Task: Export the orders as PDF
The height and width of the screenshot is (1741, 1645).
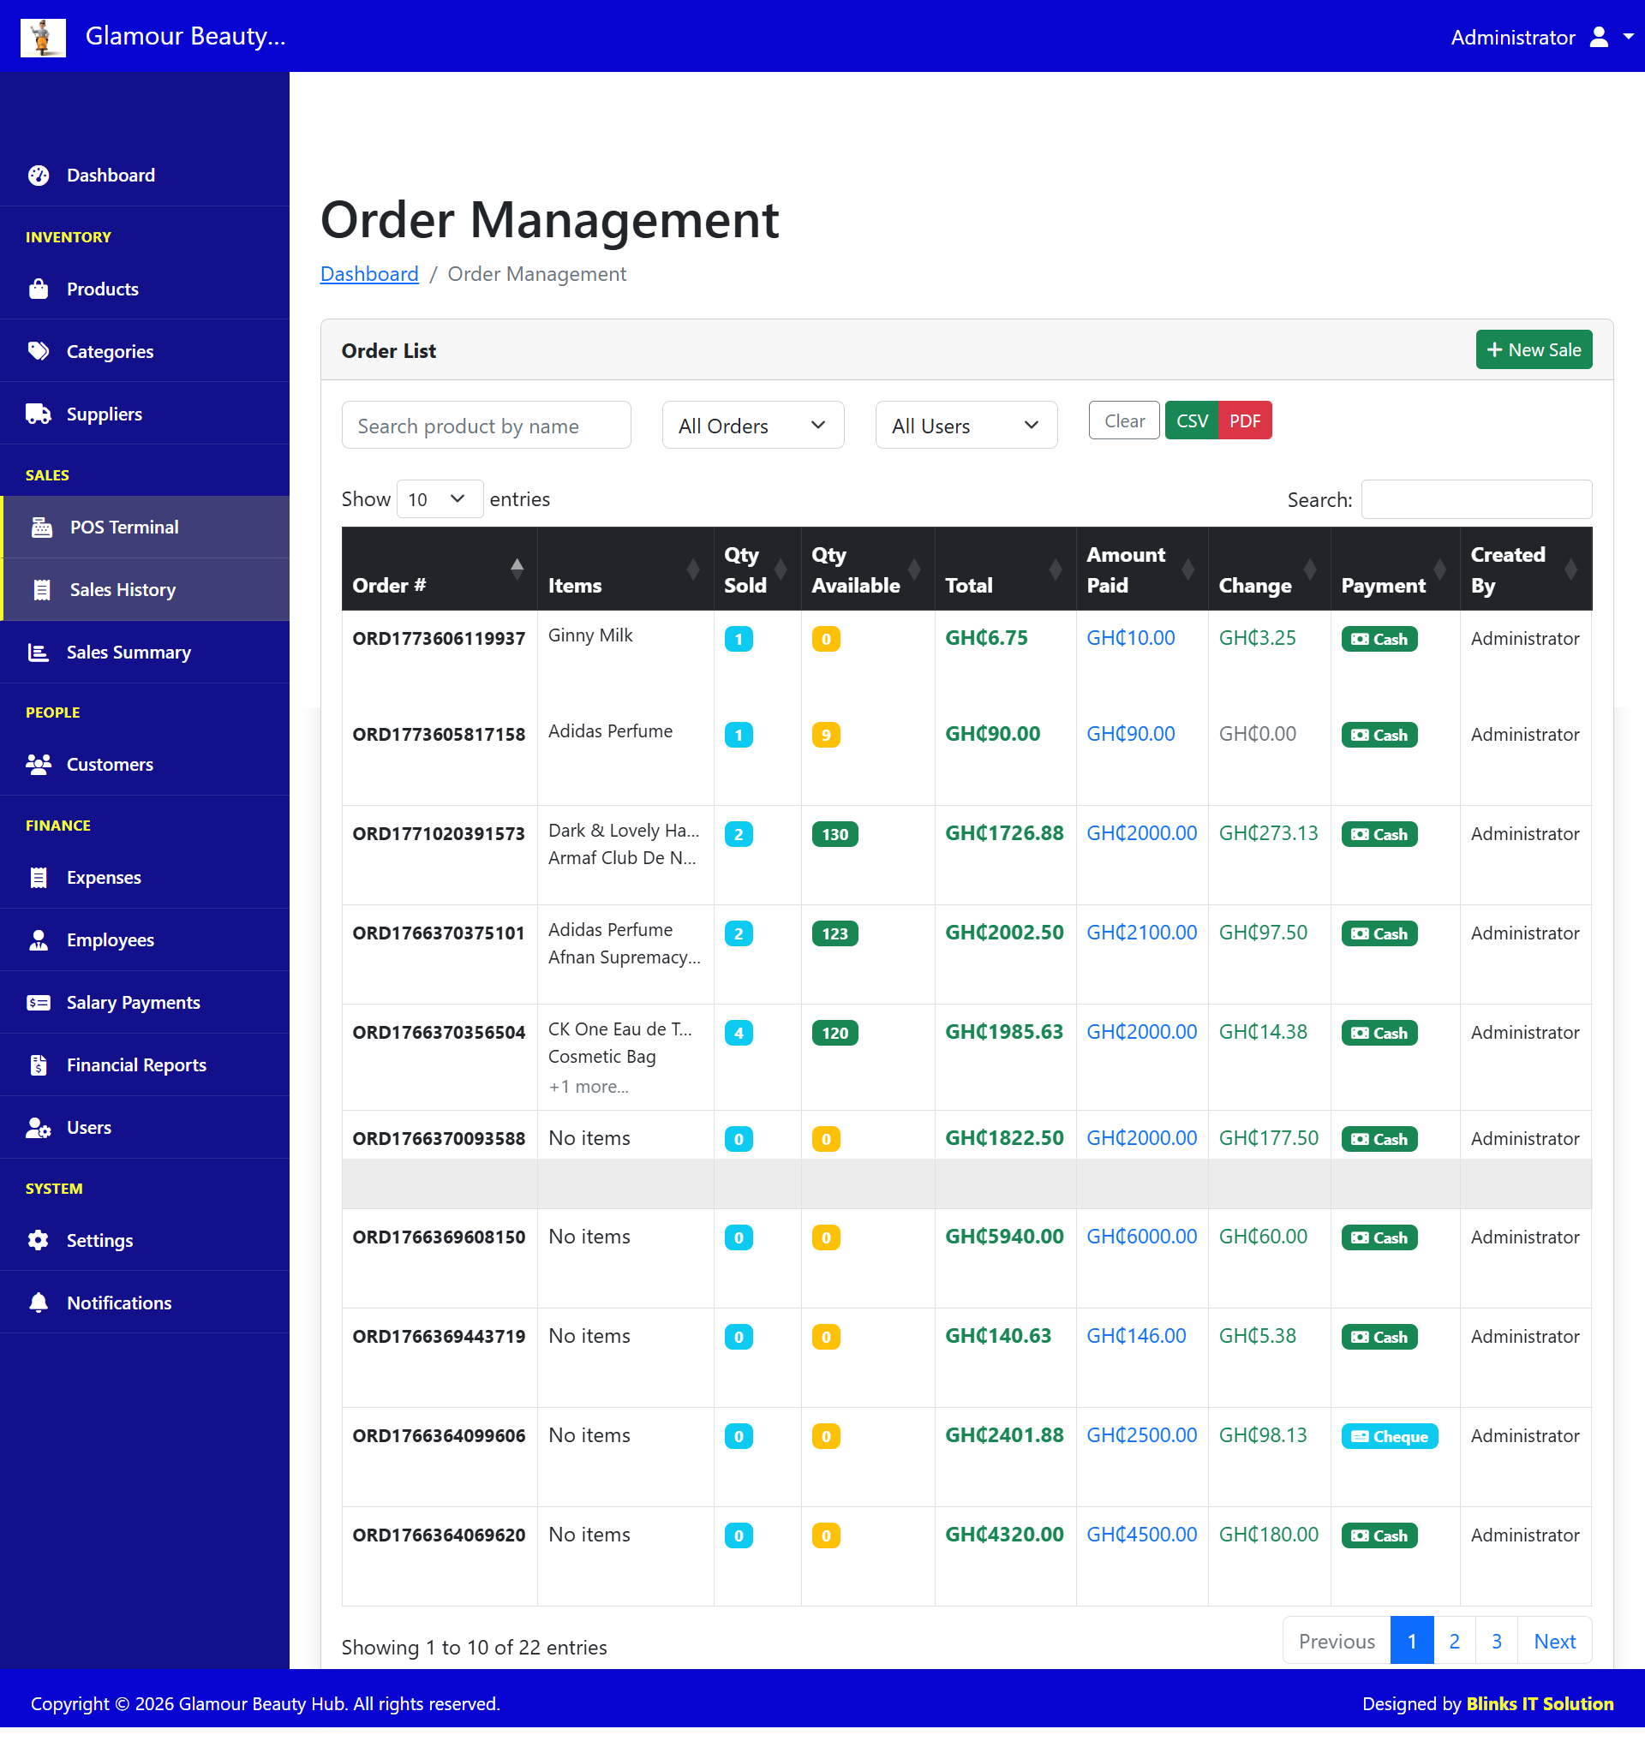Action: tap(1245, 420)
